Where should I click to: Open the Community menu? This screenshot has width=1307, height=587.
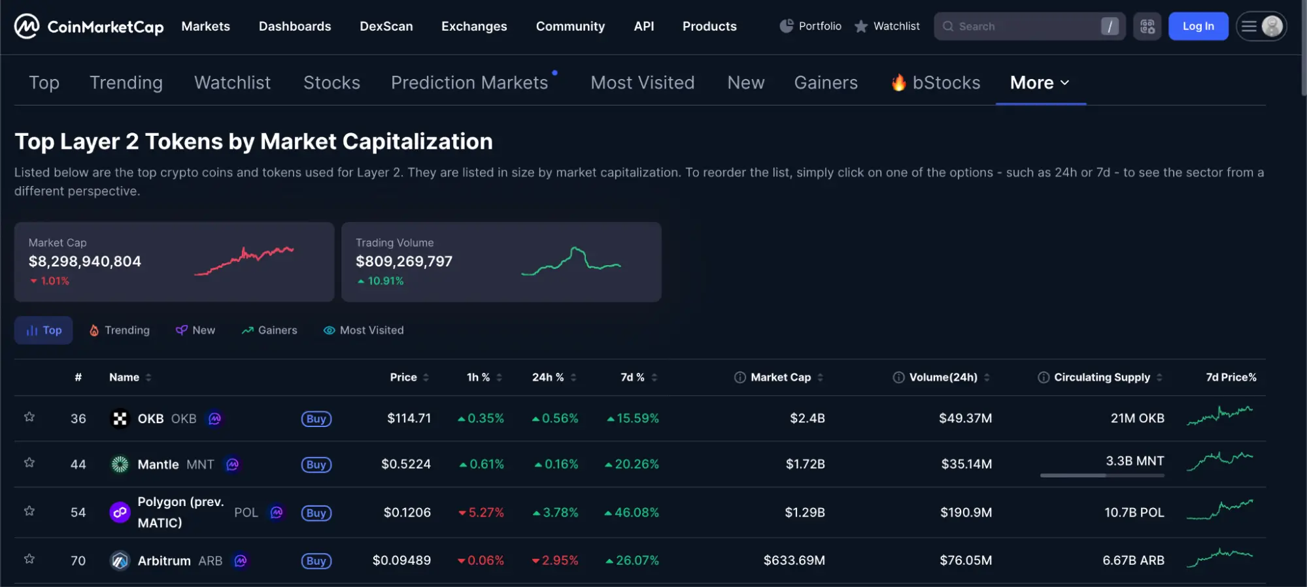570,26
